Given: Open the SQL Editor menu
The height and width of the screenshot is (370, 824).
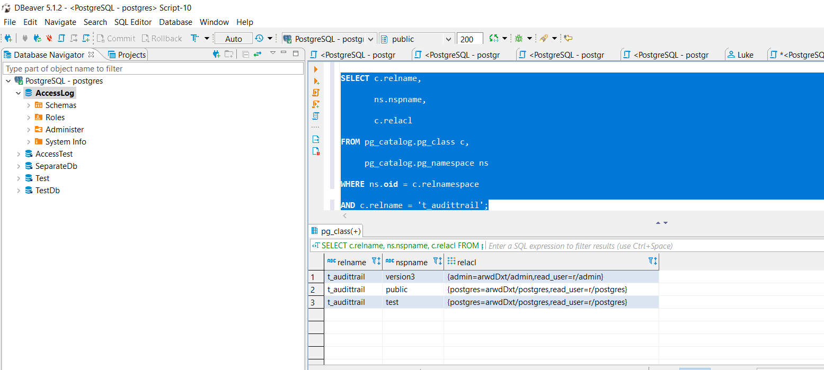Looking at the screenshot, I should [x=133, y=22].
